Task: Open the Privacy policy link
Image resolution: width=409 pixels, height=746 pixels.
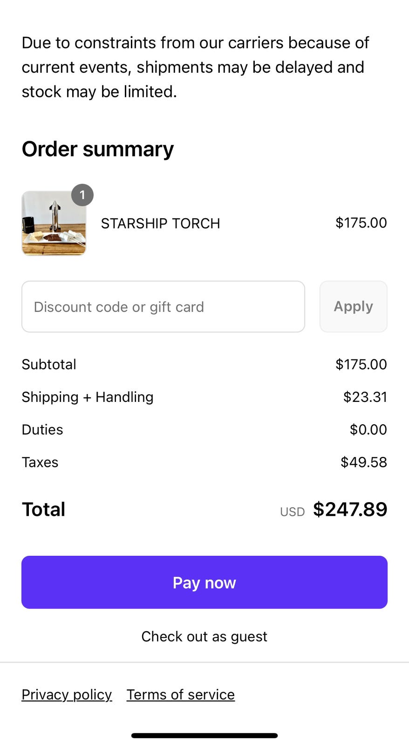Action: click(67, 695)
